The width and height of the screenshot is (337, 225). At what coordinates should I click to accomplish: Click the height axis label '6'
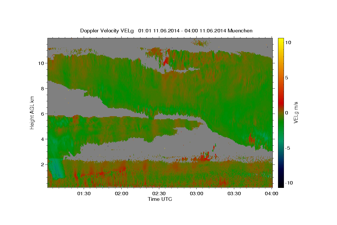(43, 114)
